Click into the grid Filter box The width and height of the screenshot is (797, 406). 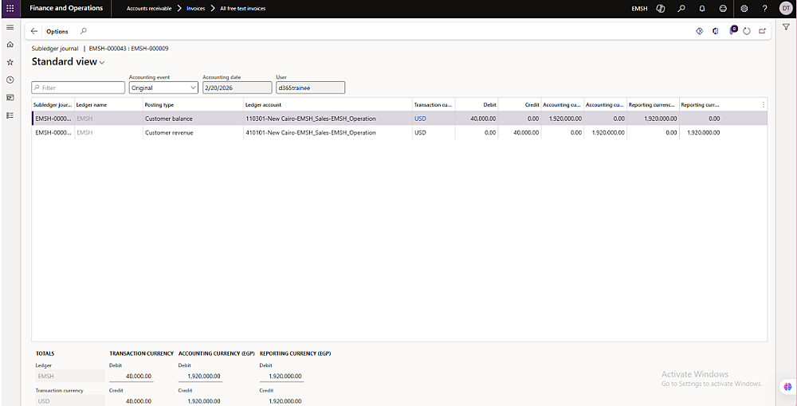(78, 88)
